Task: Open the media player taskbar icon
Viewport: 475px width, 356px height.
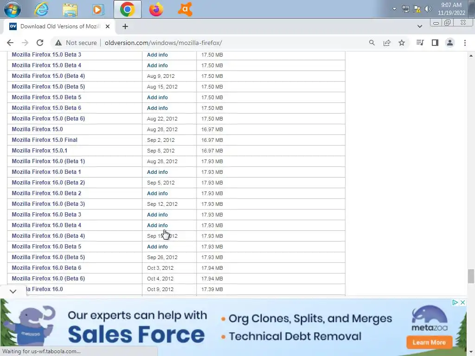Action: tap(97, 9)
